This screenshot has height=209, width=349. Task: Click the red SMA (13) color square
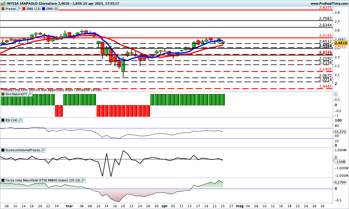[24, 9]
